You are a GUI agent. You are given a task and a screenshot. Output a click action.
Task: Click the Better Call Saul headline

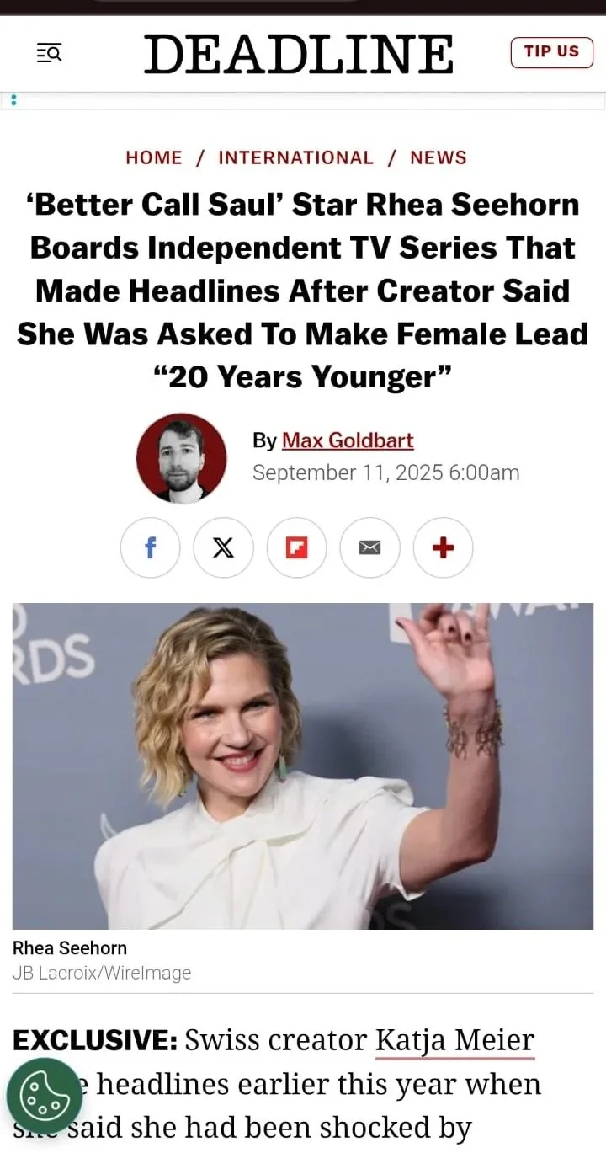(x=302, y=291)
